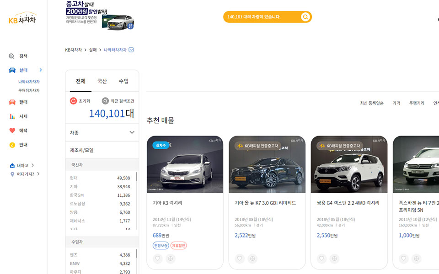
Task: Expand the 차종 filter section
Action: click(132, 132)
